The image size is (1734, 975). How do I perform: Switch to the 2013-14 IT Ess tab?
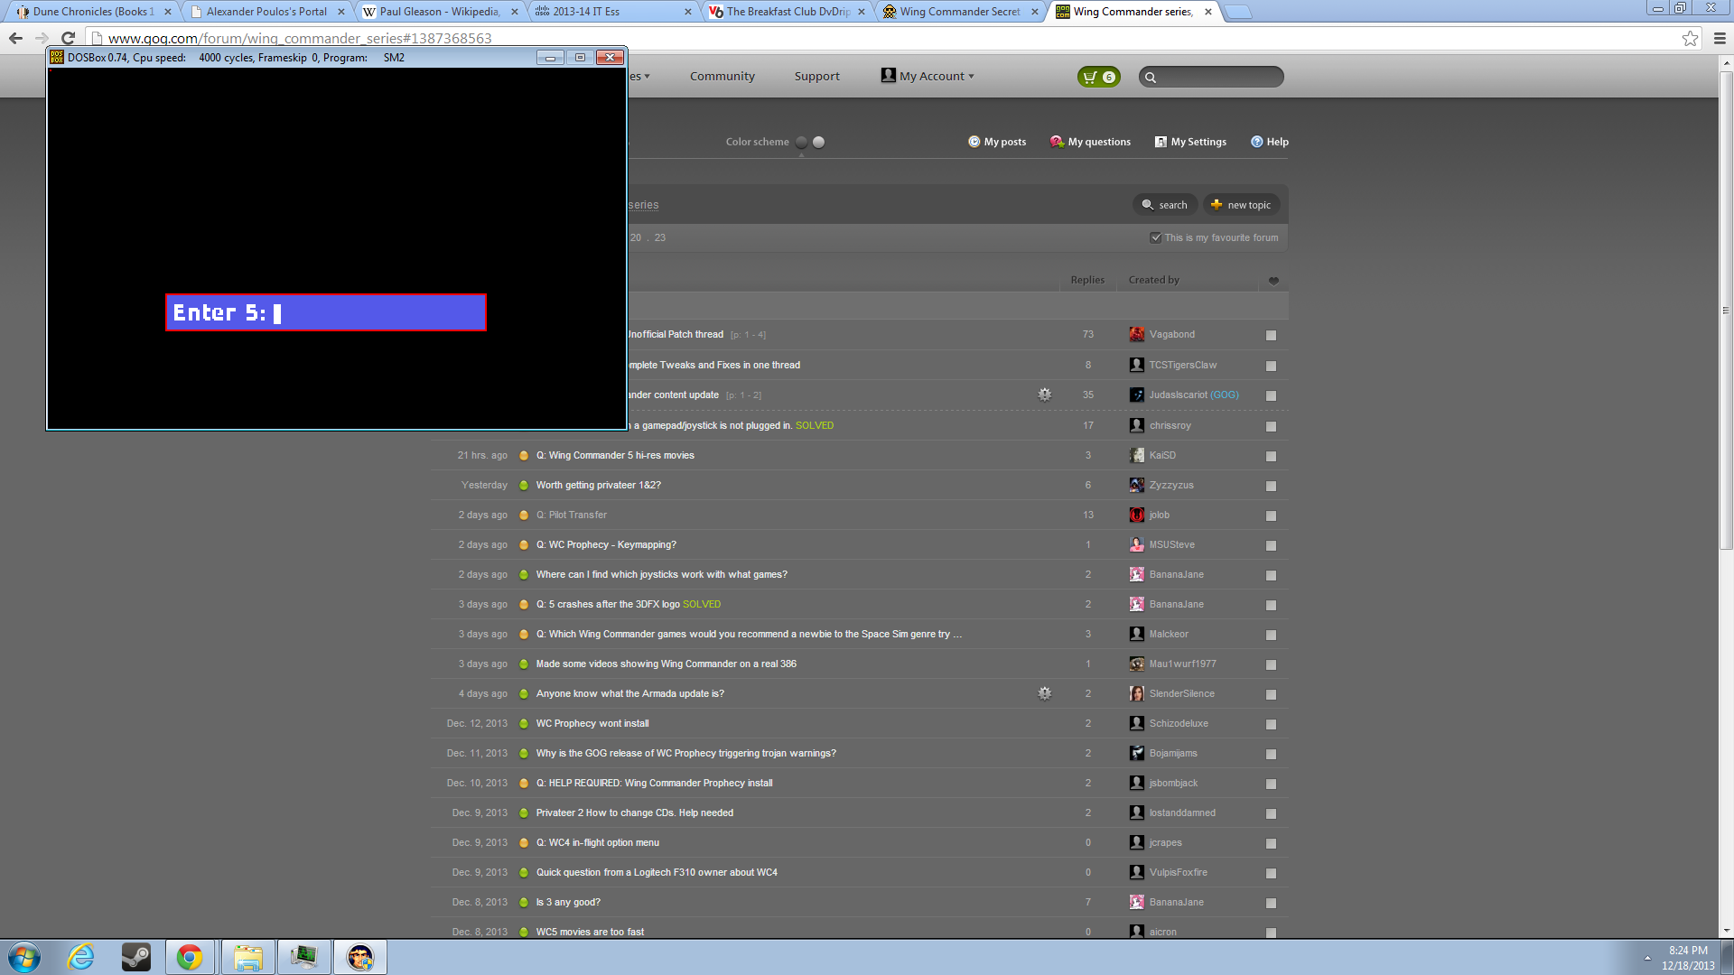point(613,12)
